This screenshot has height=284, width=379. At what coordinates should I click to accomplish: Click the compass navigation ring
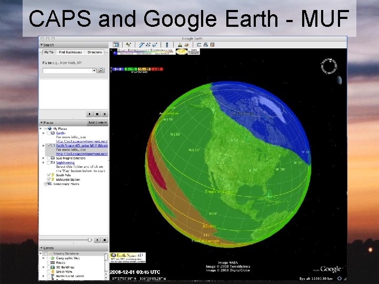328,66
